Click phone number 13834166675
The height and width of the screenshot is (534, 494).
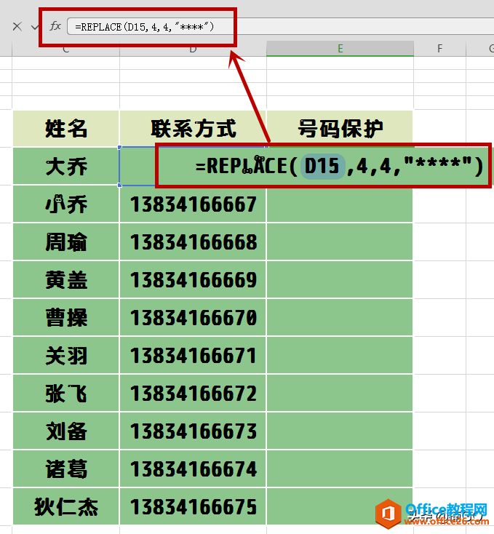coord(193,507)
